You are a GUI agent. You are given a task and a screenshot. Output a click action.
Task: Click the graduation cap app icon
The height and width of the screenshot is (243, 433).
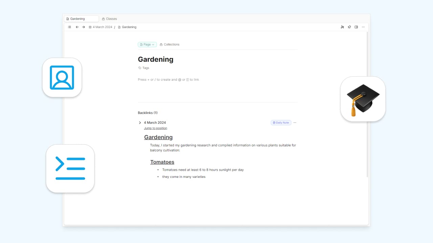pyautogui.click(x=363, y=99)
